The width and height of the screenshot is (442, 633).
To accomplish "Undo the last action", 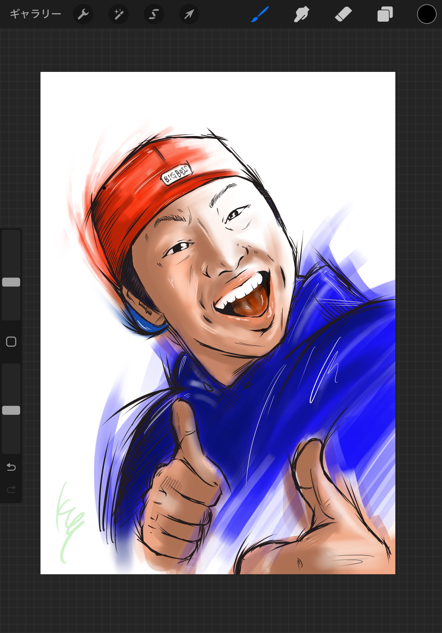I will [x=11, y=467].
